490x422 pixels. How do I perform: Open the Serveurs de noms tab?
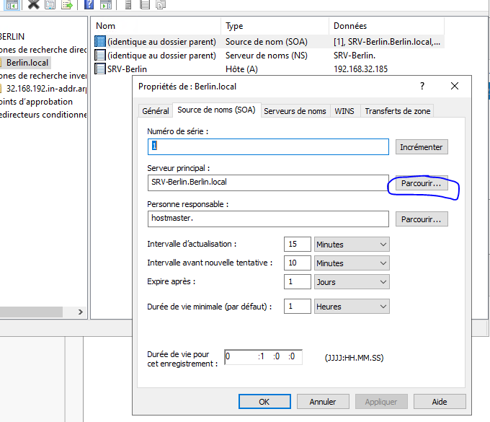(x=295, y=111)
